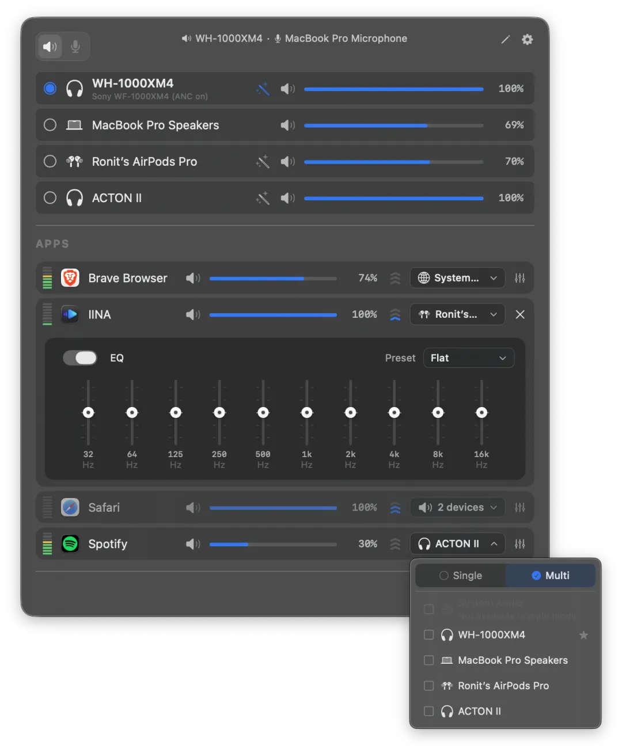Click the 2k Hz EQ band slider

click(x=351, y=412)
